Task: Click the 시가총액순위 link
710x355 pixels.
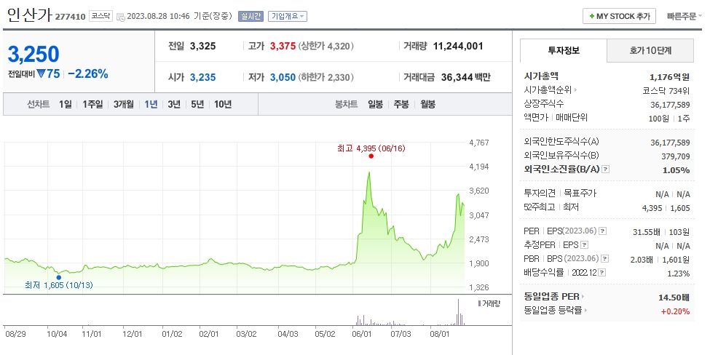Action: 548,90
